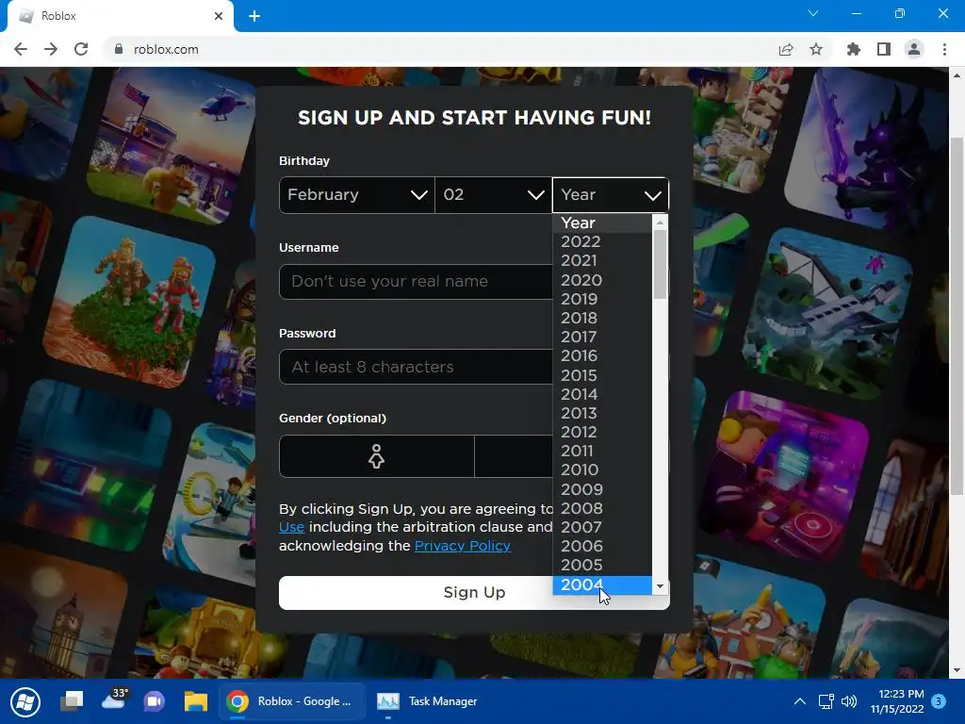
Task: Select 2010 in year list
Action: (x=602, y=470)
